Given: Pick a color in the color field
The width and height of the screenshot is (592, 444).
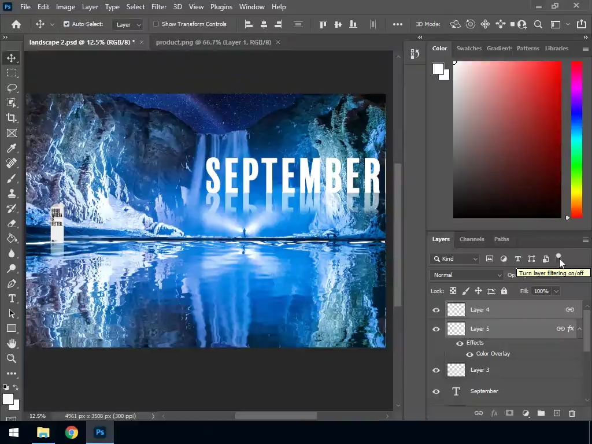Looking at the screenshot, I should [x=507, y=140].
